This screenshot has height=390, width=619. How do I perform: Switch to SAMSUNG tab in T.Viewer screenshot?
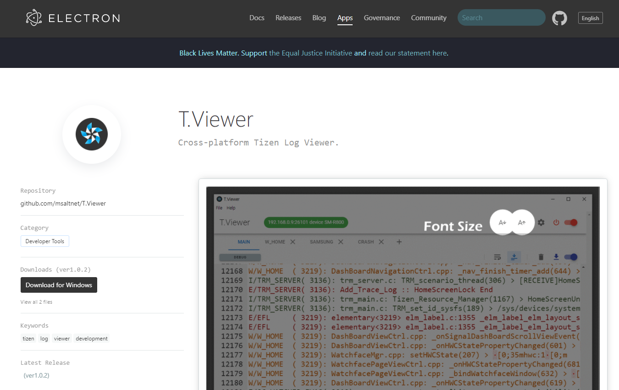click(x=321, y=242)
